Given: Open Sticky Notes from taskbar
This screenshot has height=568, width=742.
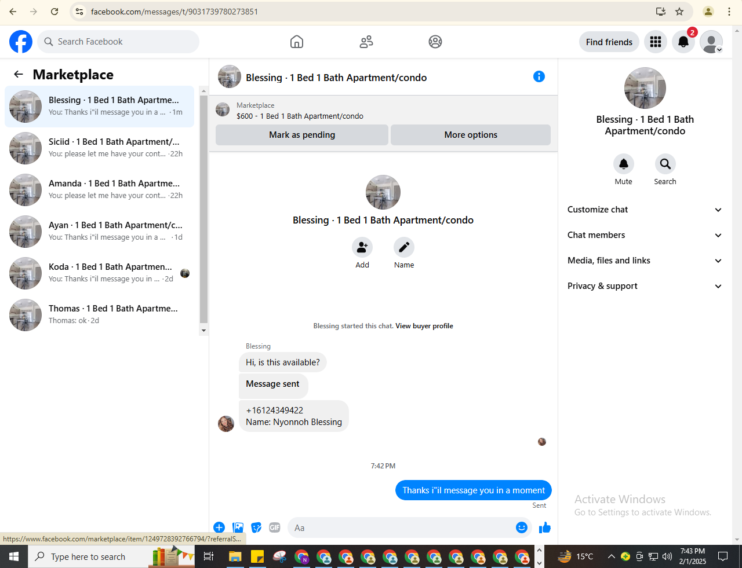Looking at the screenshot, I should point(257,557).
